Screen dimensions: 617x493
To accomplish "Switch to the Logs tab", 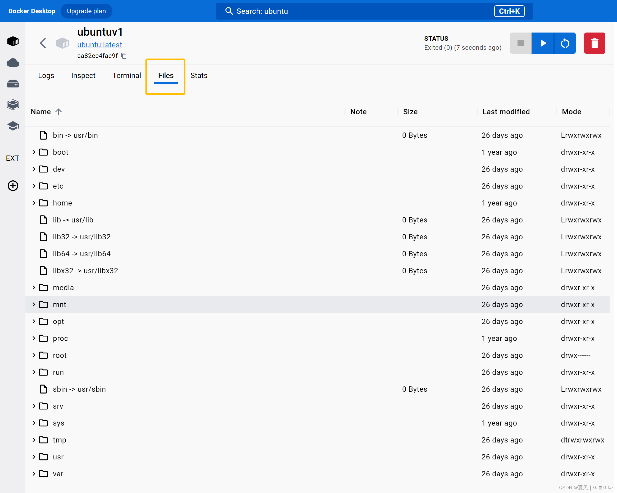I will (x=46, y=76).
